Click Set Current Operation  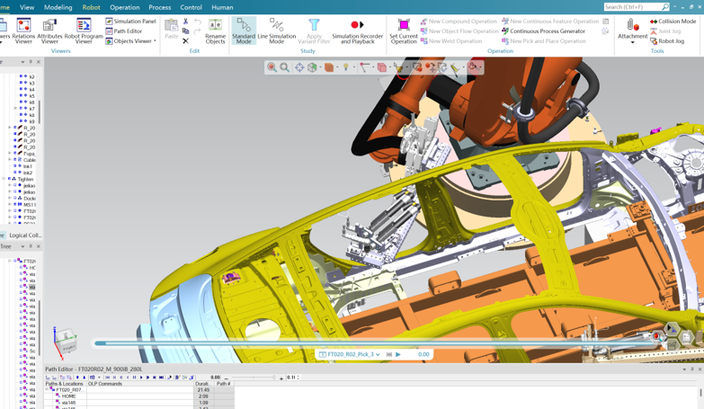404,31
